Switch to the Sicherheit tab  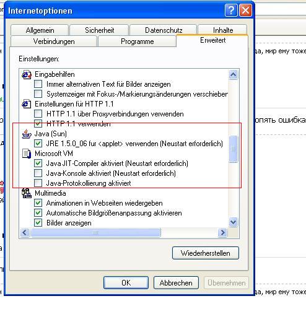99,30
